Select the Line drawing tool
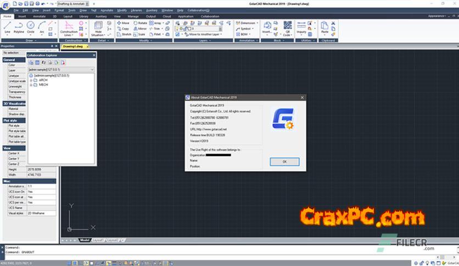The height and width of the screenshot is (266, 459). tap(7, 27)
